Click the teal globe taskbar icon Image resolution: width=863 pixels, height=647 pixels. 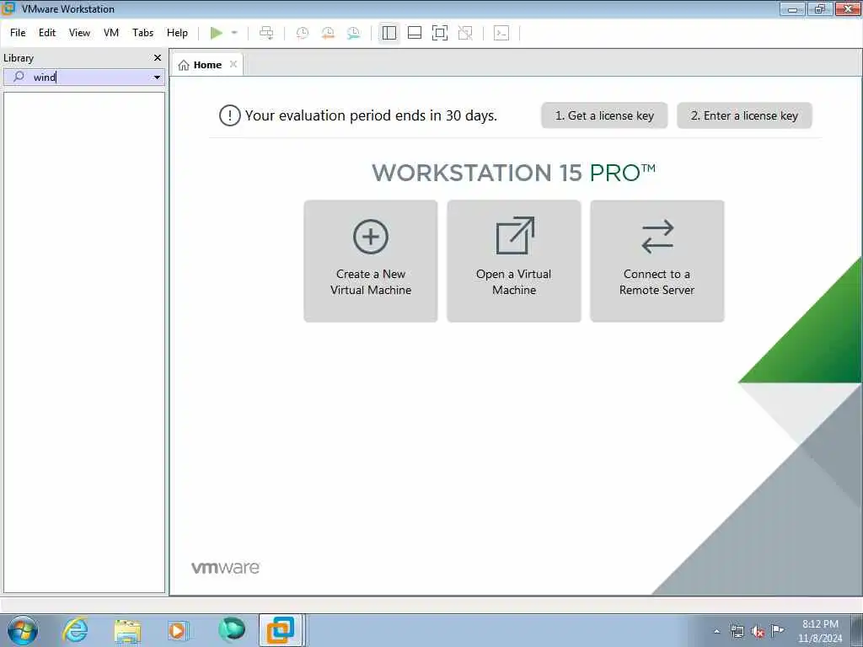click(232, 630)
